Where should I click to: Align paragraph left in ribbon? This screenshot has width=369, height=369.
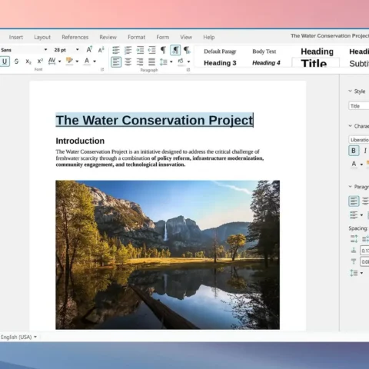[116, 61]
